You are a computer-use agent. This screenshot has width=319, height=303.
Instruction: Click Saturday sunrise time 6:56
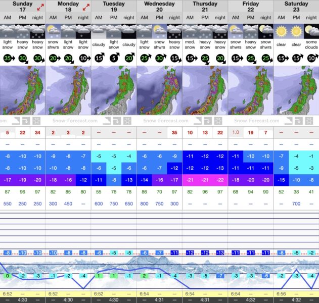(281, 294)
